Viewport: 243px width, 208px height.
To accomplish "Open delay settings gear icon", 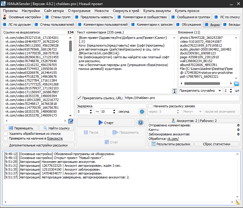I will 142,111.
